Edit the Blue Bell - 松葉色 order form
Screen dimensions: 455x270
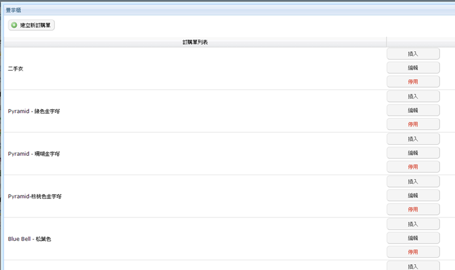coord(413,238)
